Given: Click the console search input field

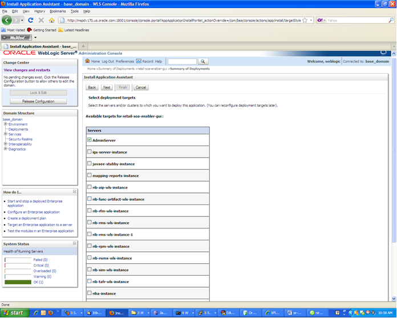Looking at the screenshot, I should (182, 61).
